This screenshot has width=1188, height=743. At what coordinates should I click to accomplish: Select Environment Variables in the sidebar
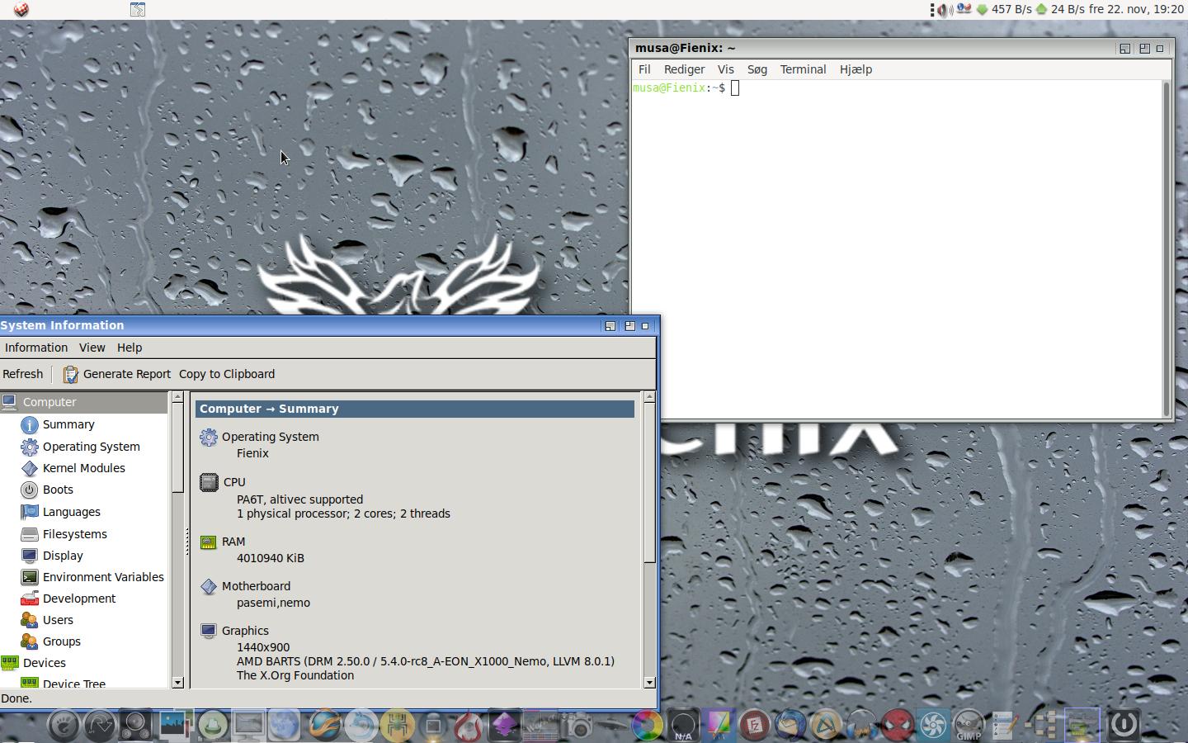[103, 577]
